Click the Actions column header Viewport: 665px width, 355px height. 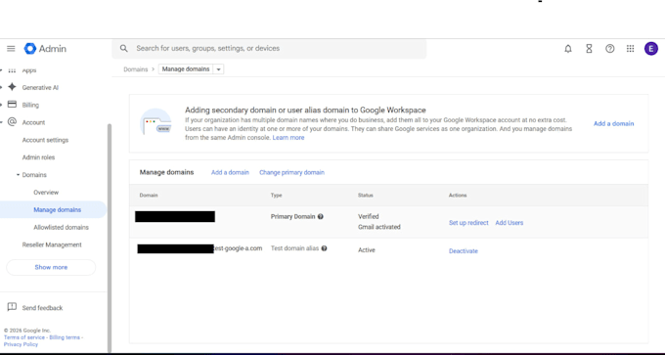[458, 195]
